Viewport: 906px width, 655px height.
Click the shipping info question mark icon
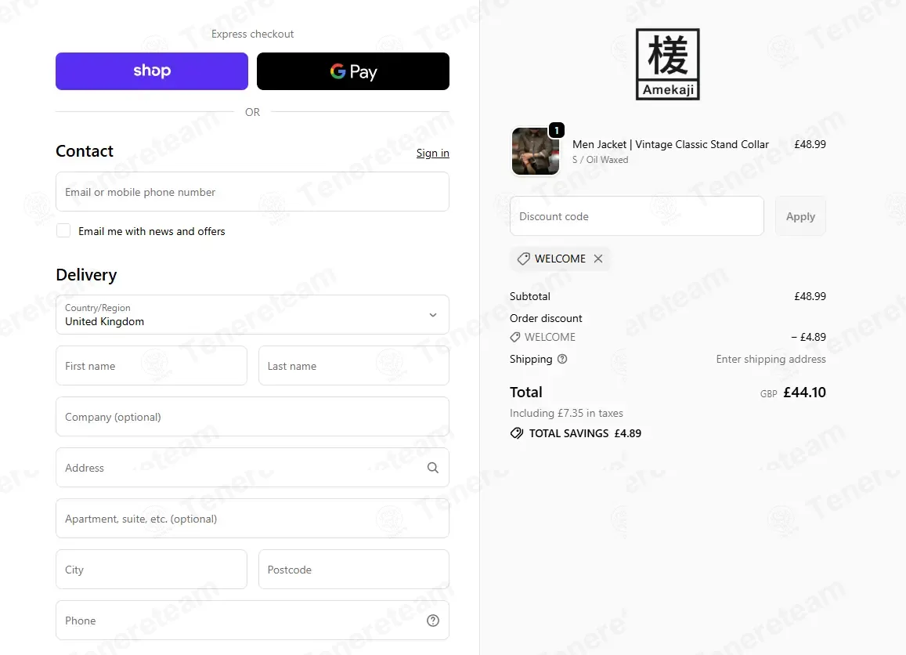pos(562,359)
